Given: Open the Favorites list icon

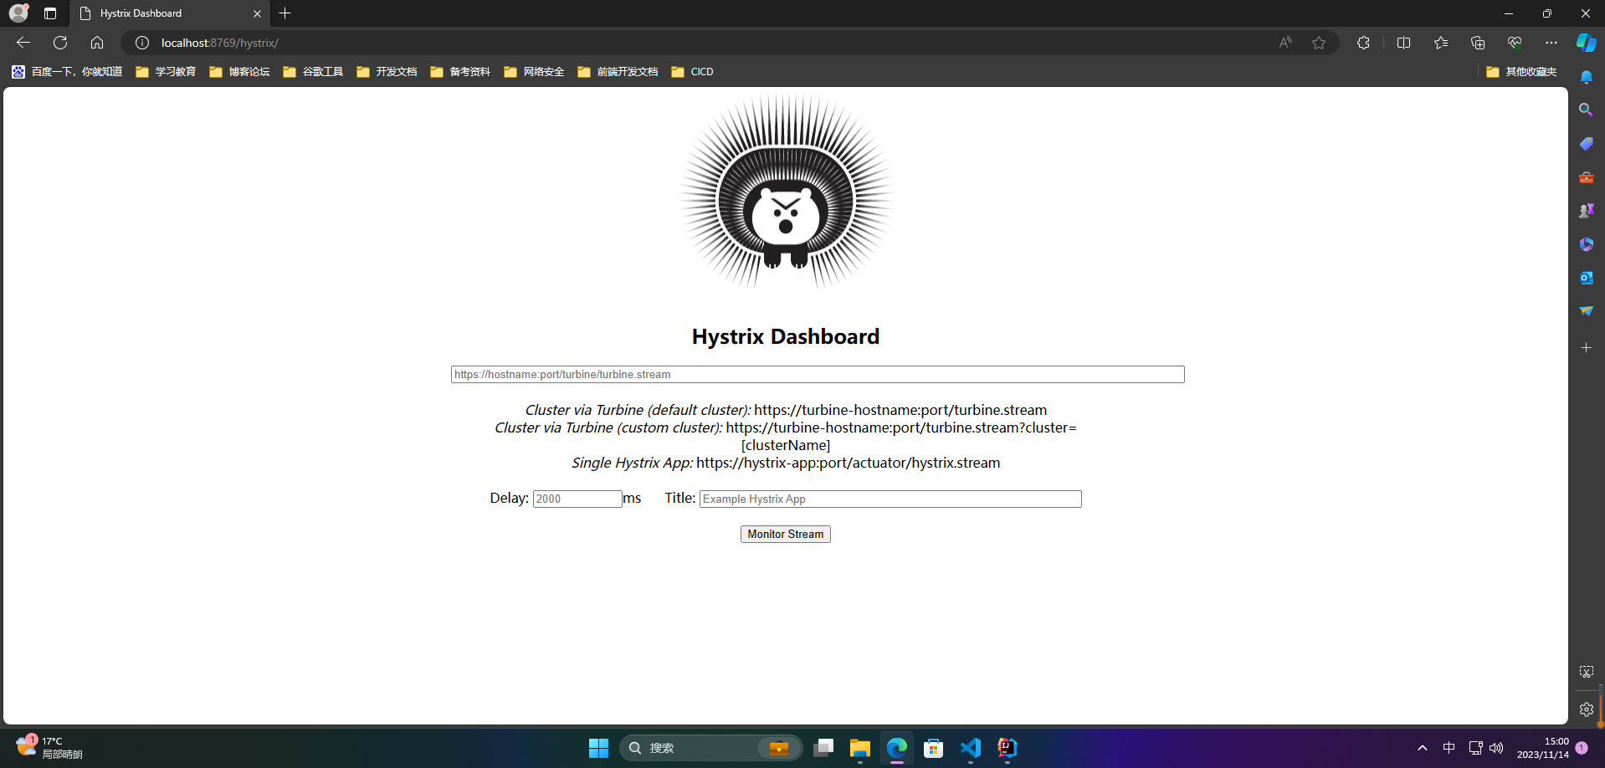Looking at the screenshot, I should click(1441, 43).
